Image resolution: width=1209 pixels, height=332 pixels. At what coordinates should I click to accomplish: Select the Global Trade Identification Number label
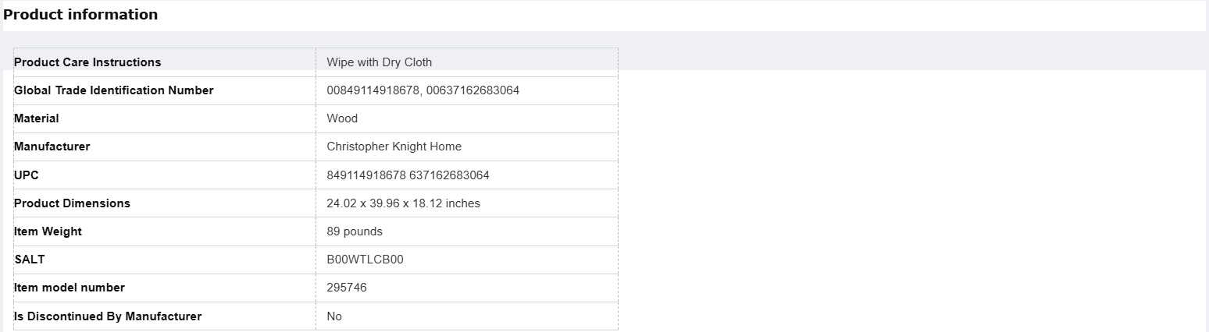pos(114,90)
